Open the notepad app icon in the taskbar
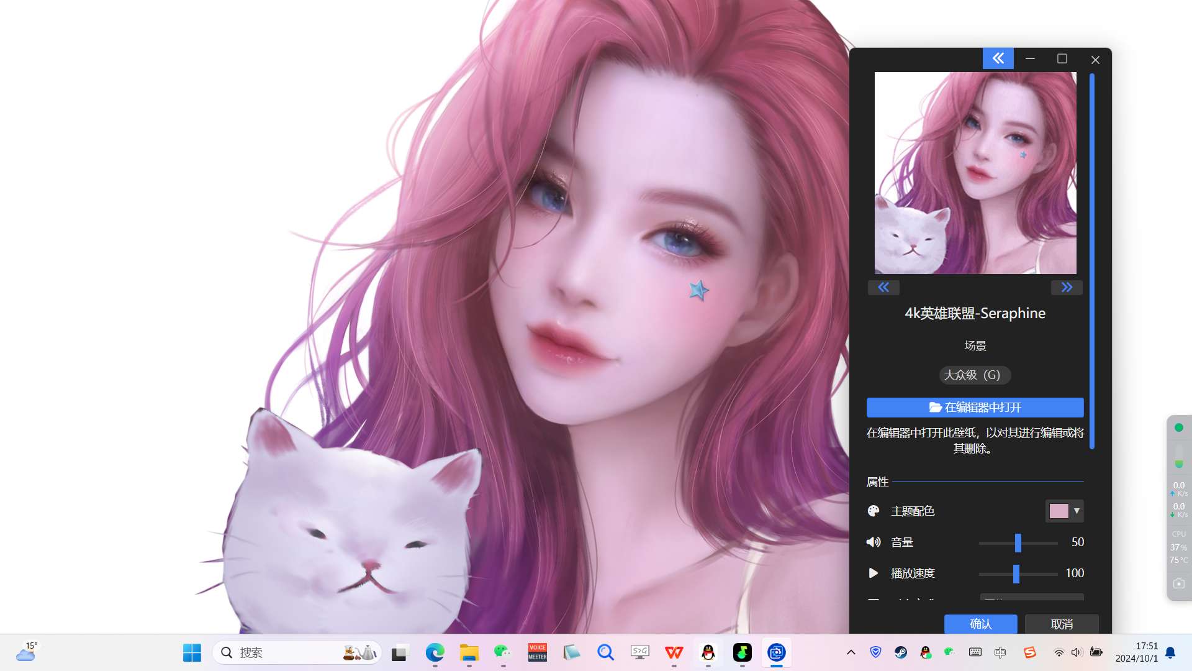This screenshot has height=671, width=1192. click(571, 652)
